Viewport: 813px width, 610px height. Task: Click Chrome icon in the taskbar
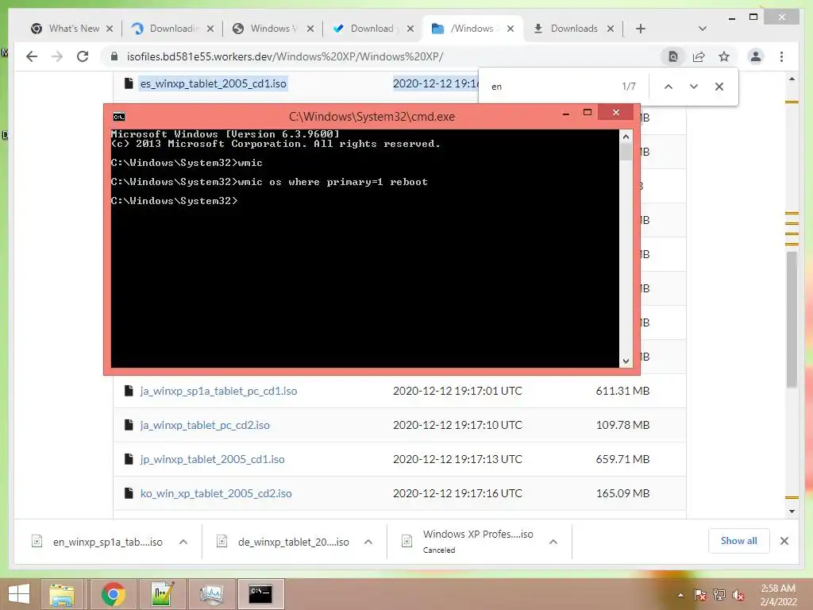coord(113,594)
